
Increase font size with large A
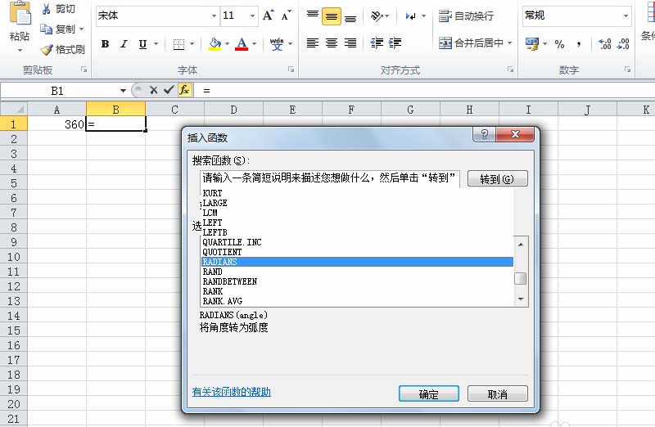(x=269, y=16)
